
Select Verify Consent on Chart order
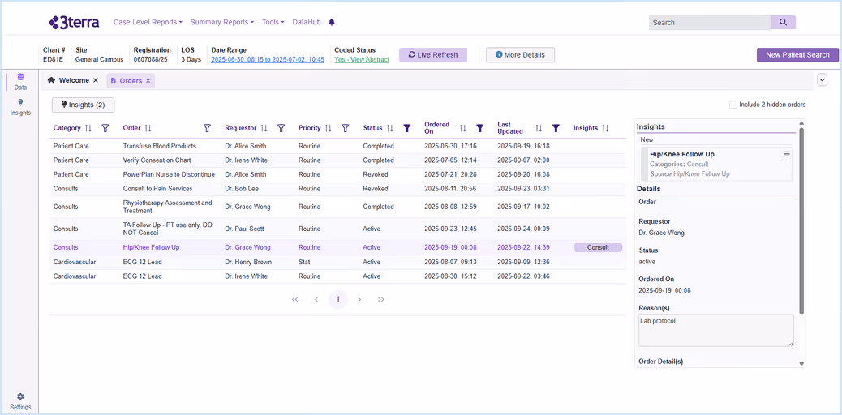pyautogui.click(x=337, y=160)
